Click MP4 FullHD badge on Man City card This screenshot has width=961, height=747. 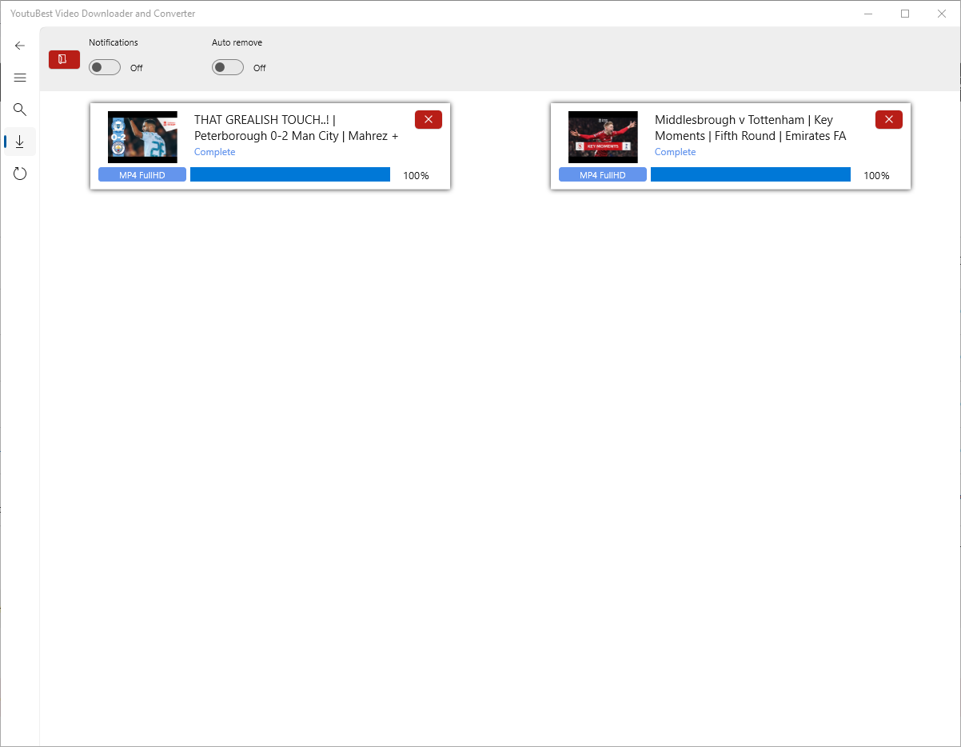tap(142, 174)
